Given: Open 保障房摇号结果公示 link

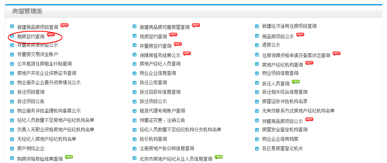Looking at the screenshot, I should pos(160,55).
